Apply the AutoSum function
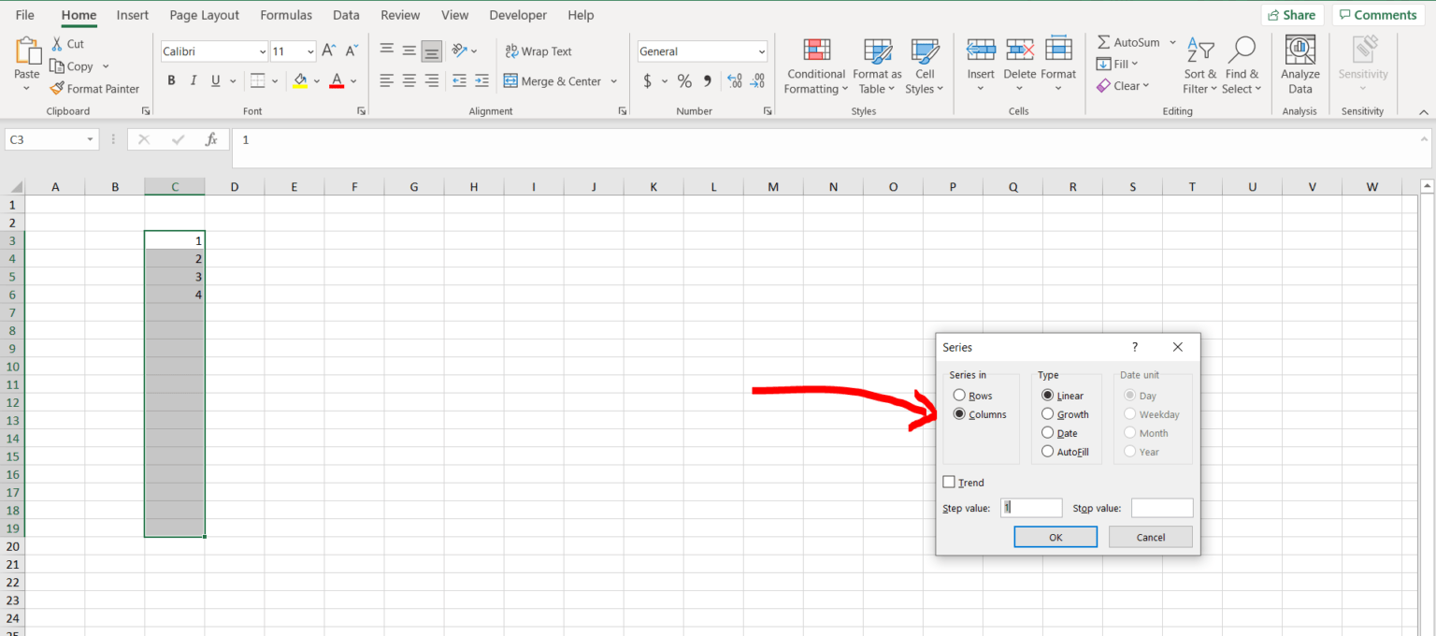The height and width of the screenshot is (636, 1436). point(1127,42)
